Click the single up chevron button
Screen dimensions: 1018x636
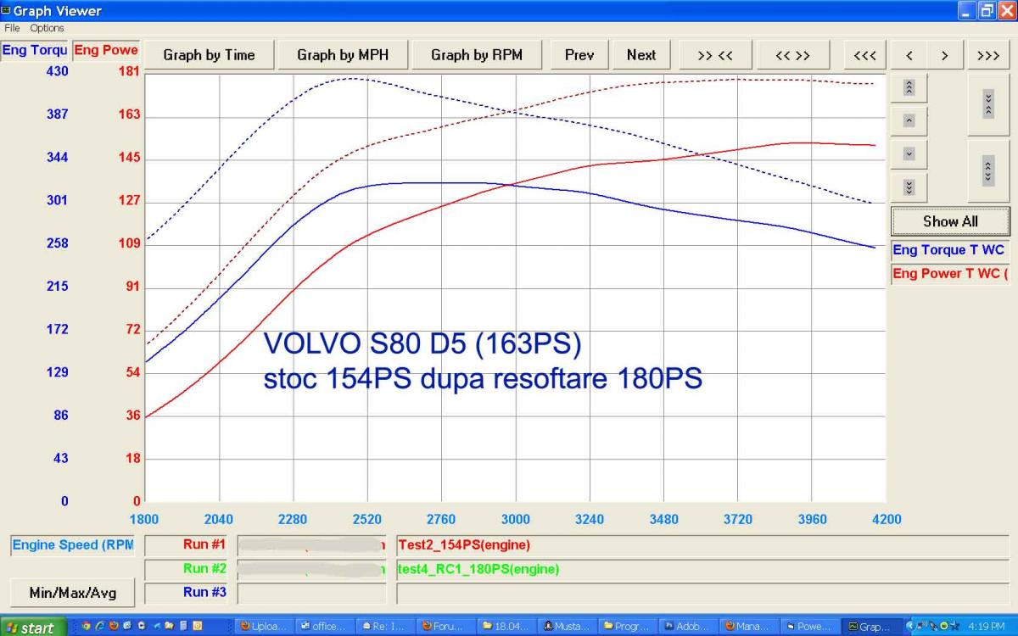[x=909, y=120]
